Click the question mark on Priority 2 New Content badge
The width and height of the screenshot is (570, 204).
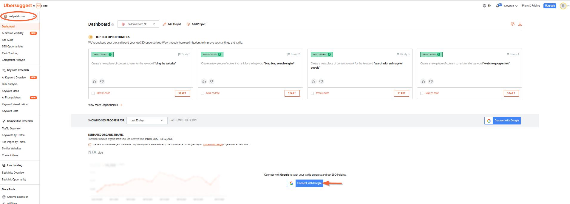[220, 55]
